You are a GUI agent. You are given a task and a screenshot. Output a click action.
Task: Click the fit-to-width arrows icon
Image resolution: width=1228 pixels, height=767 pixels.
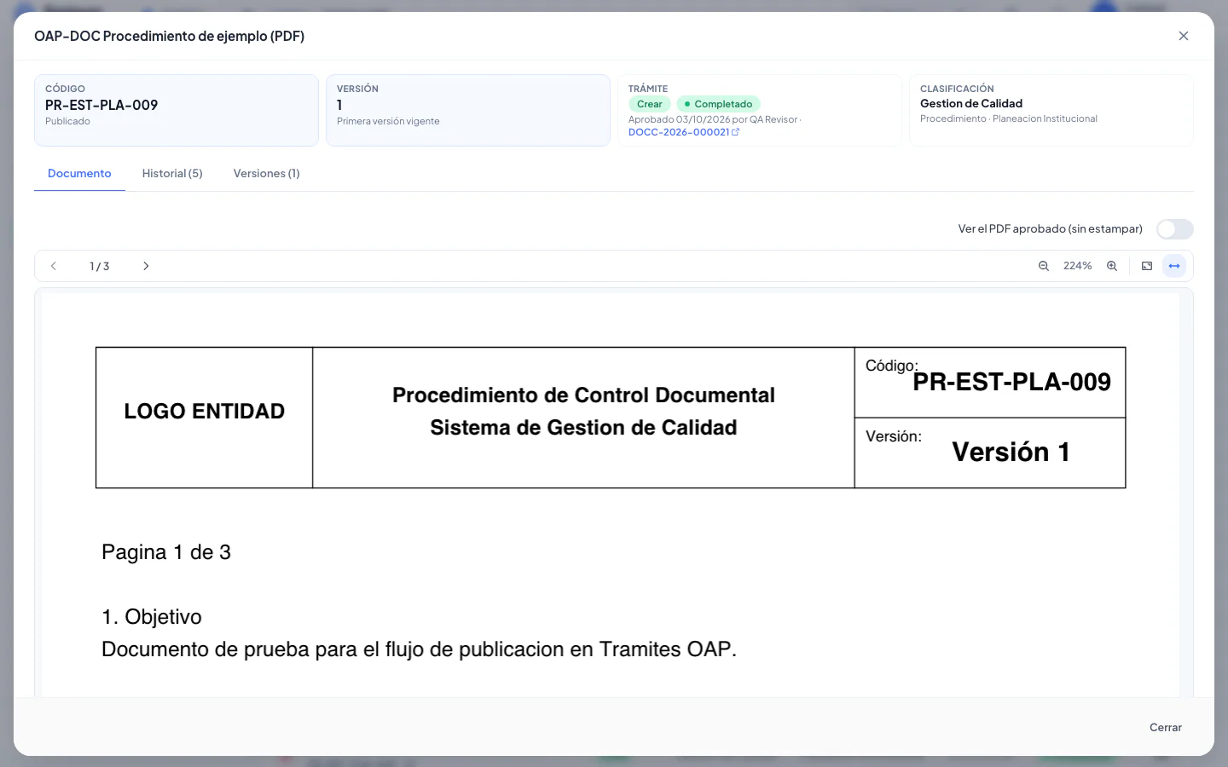[x=1174, y=266]
